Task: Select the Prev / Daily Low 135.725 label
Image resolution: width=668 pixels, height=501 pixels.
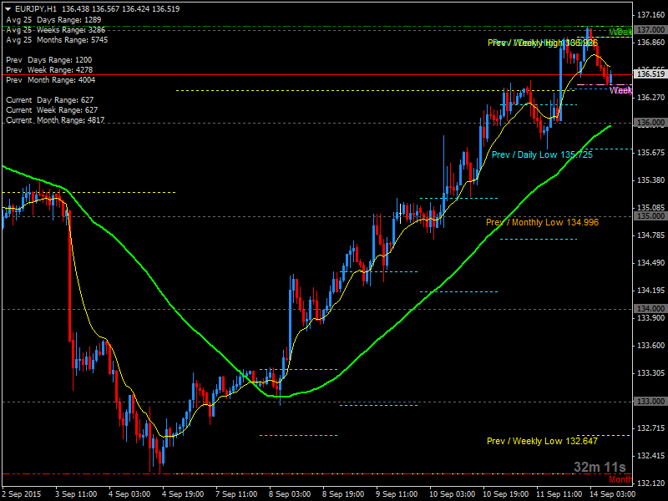Action: (542, 154)
